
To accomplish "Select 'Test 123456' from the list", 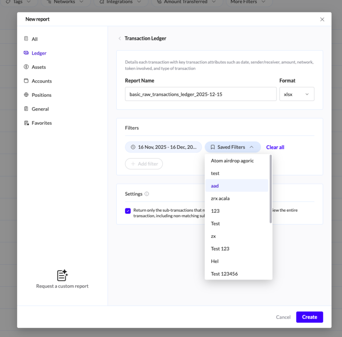I will point(224,274).
